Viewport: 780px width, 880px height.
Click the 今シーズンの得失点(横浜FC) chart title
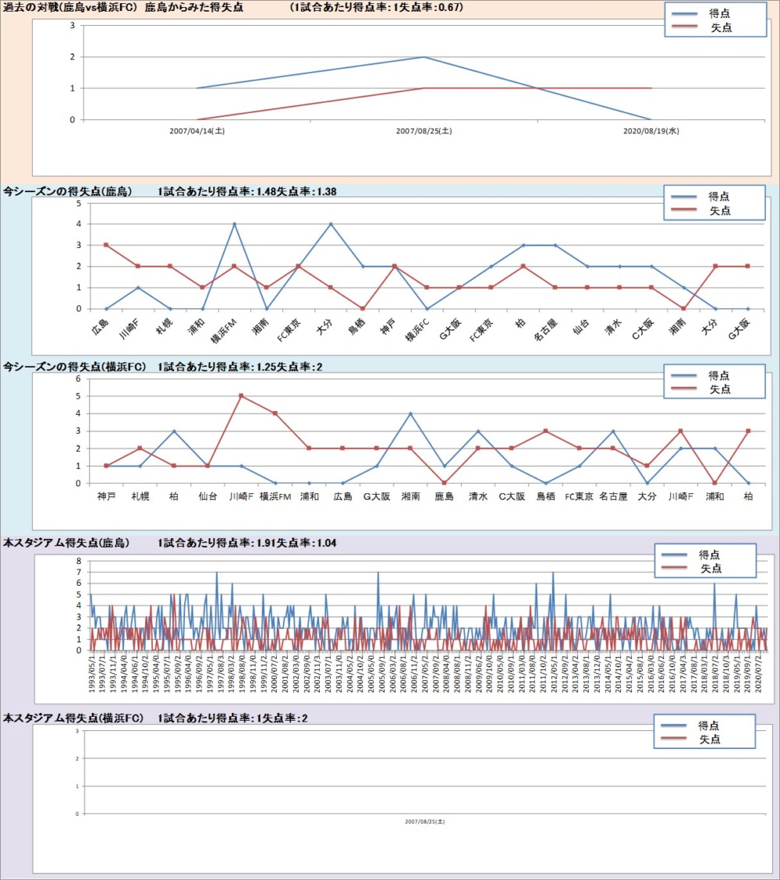tap(75, 367)
